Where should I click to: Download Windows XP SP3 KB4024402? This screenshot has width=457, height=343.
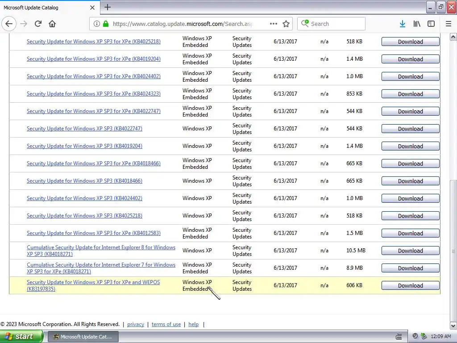pyautogui.click(x=411, y=199)
